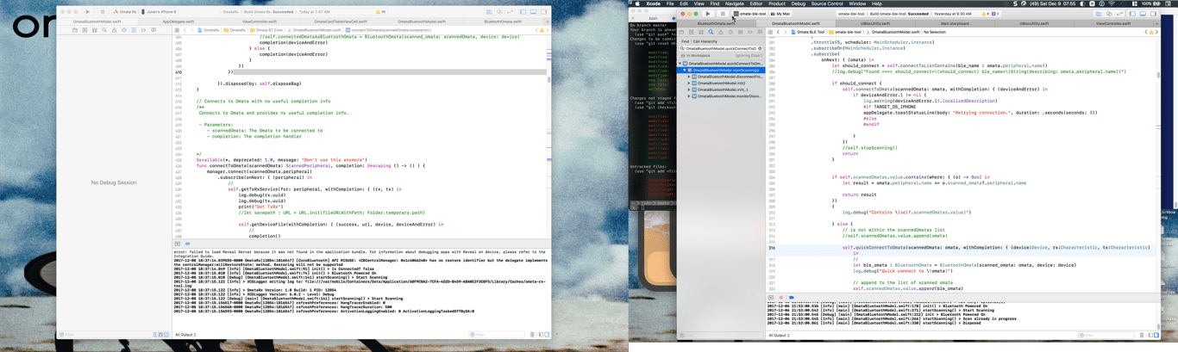Click connectToOmata method in left jump bar
Viewport: 1178px width, 352px height.
(x=389, y=30)
